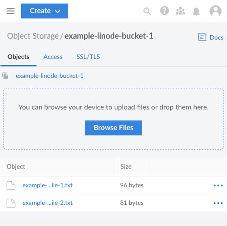
Task: Click the Browse Files button
Action: [113, 128]
